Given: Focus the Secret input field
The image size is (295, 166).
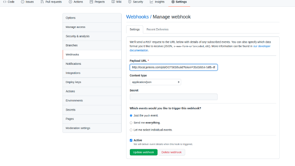Looking at the screenshot, I should tap(174, 97).
